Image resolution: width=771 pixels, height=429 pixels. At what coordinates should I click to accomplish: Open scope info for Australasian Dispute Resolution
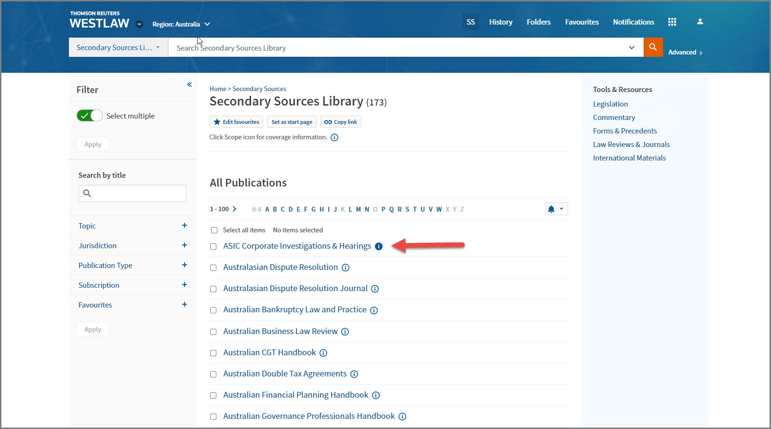tap(346, 268)
